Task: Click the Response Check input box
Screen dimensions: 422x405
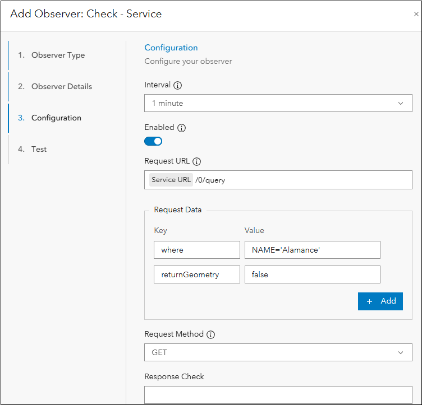Action: 278,394
